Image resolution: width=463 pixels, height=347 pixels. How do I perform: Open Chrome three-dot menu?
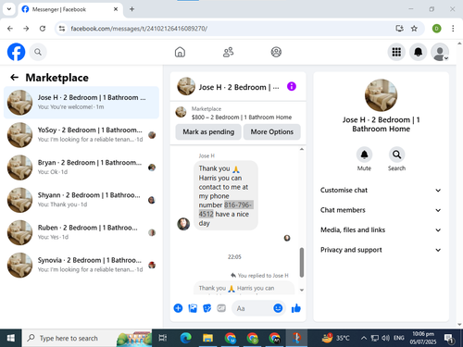[x=453, y=29]
